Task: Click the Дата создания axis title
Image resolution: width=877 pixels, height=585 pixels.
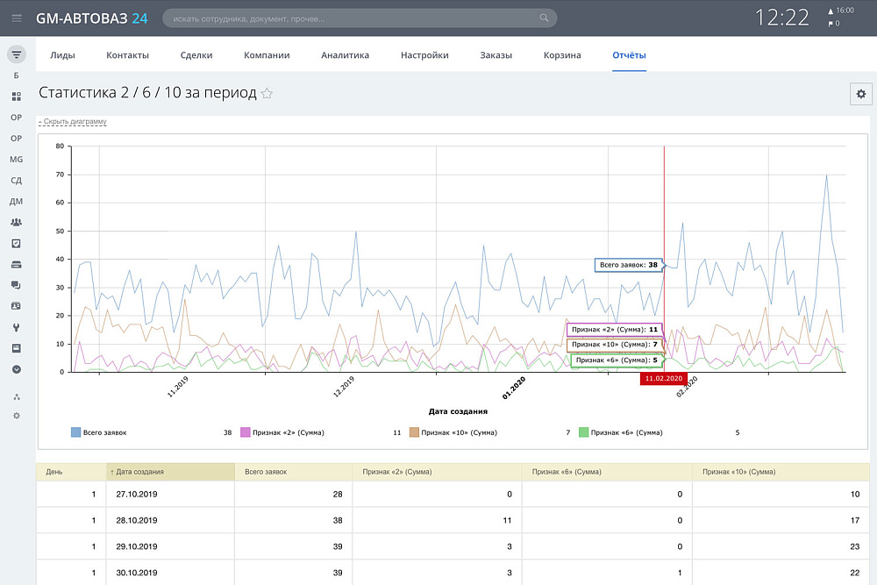Action: 458,411
